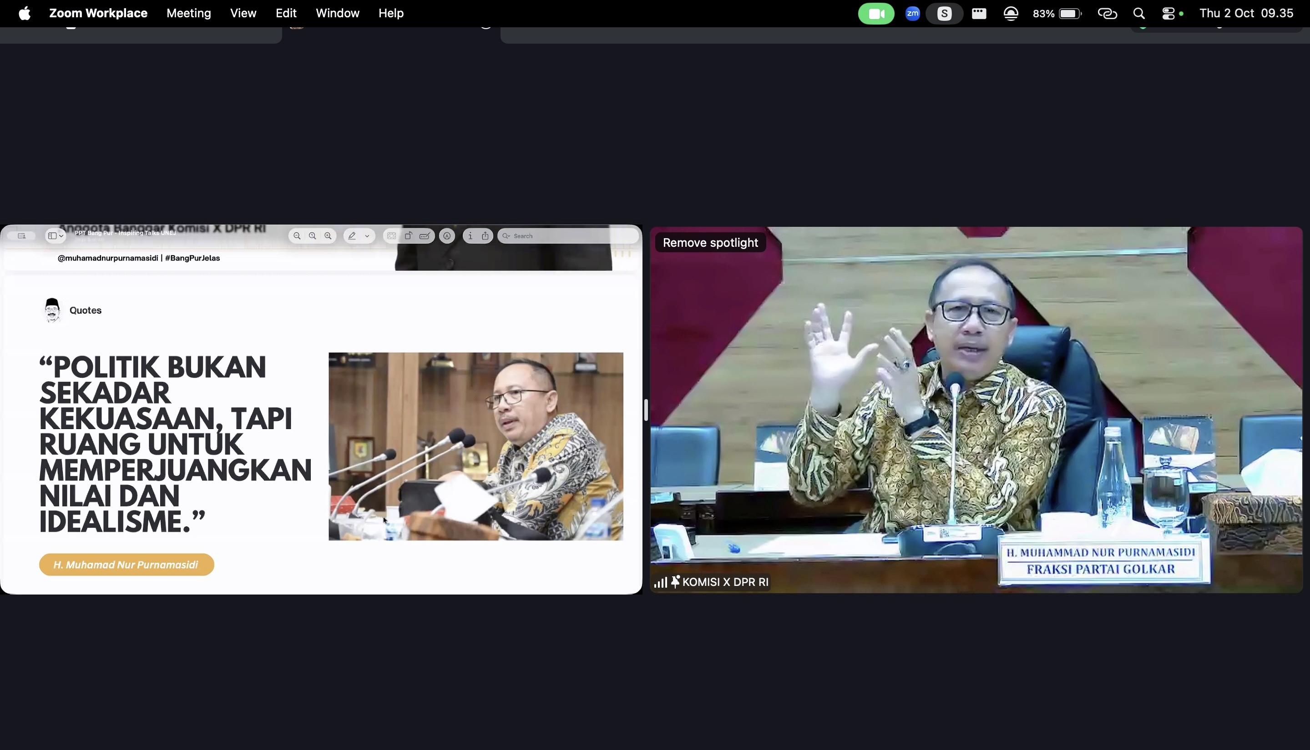Click the rotate icon in the preview toolbar
This screenshot has height=750, width=1310.
tap(409, 235)
